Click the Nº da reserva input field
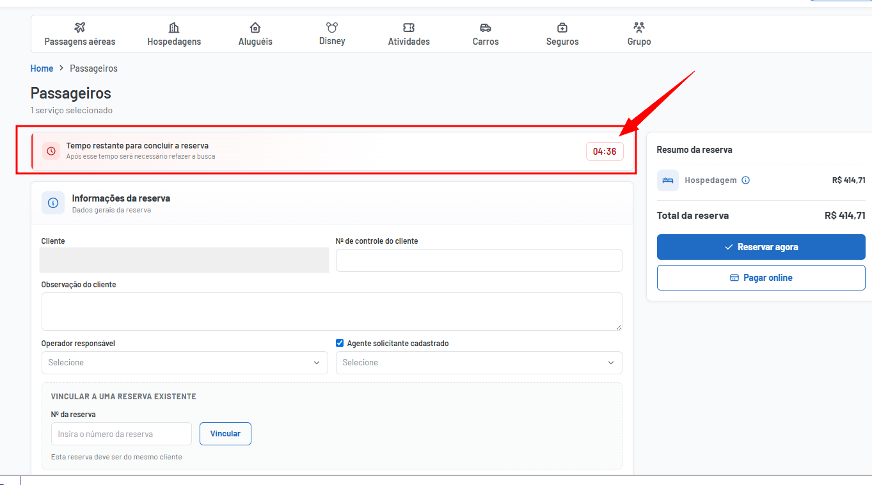This screenshot has width=872, height=485. [x=122, y=434]
